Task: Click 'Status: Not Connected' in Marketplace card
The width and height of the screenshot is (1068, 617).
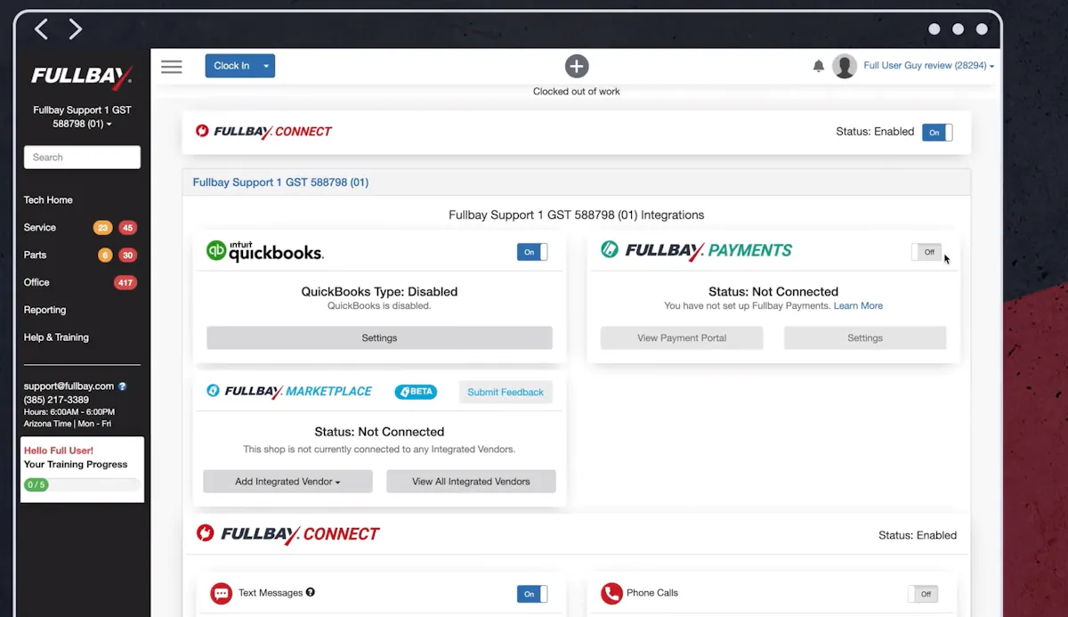Action: click(x=379, y=432)
